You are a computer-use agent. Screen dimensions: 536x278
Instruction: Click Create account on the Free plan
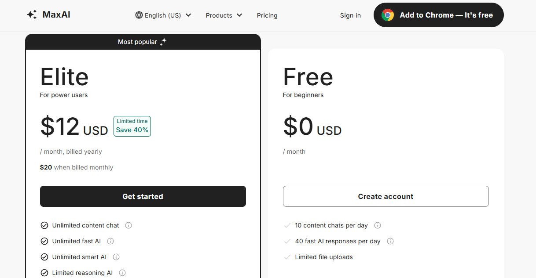(385, 196)
